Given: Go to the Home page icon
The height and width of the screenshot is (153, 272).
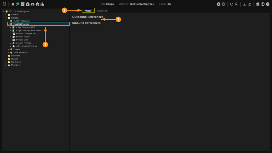Looking at the screenshot, I should (13, 4).
